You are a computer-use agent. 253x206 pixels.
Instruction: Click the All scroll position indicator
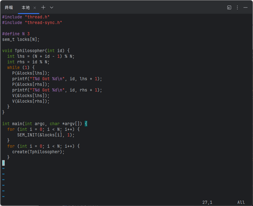click(x=241, y=202)
